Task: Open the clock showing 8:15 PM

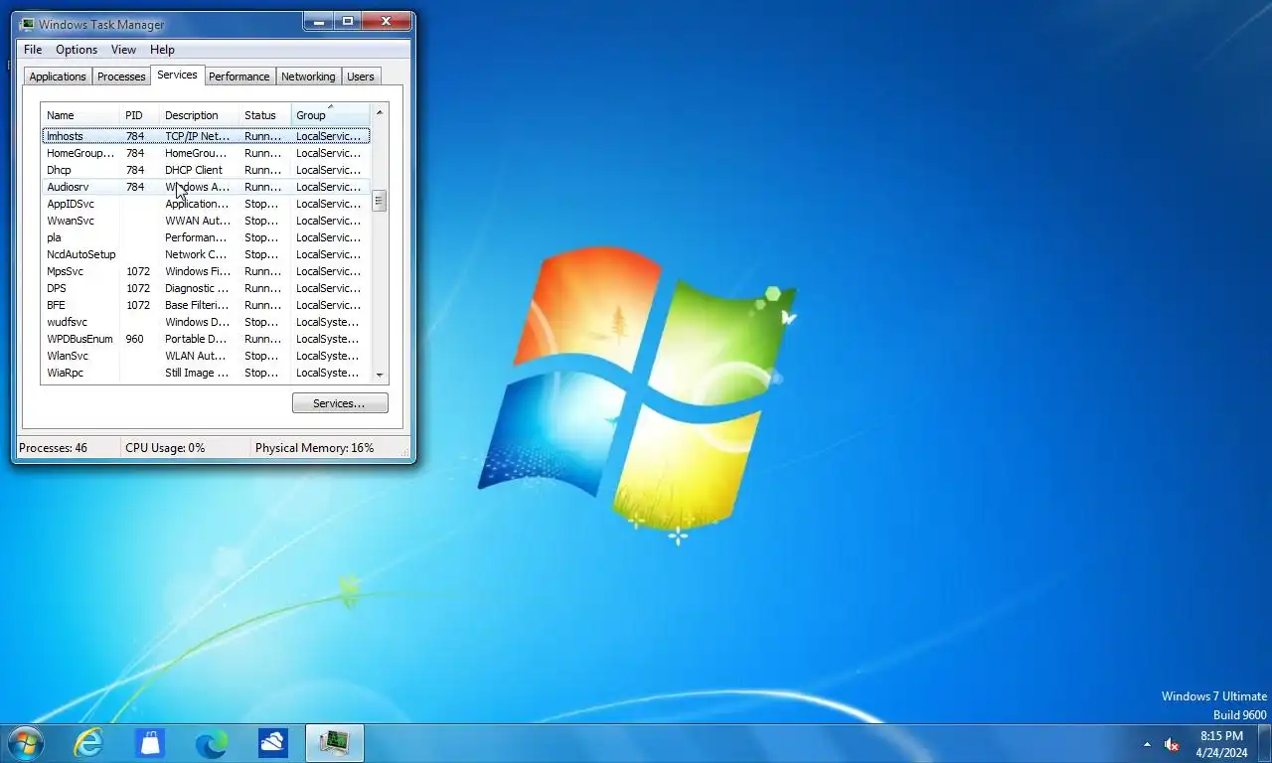Action: (x=1221, y=744)
